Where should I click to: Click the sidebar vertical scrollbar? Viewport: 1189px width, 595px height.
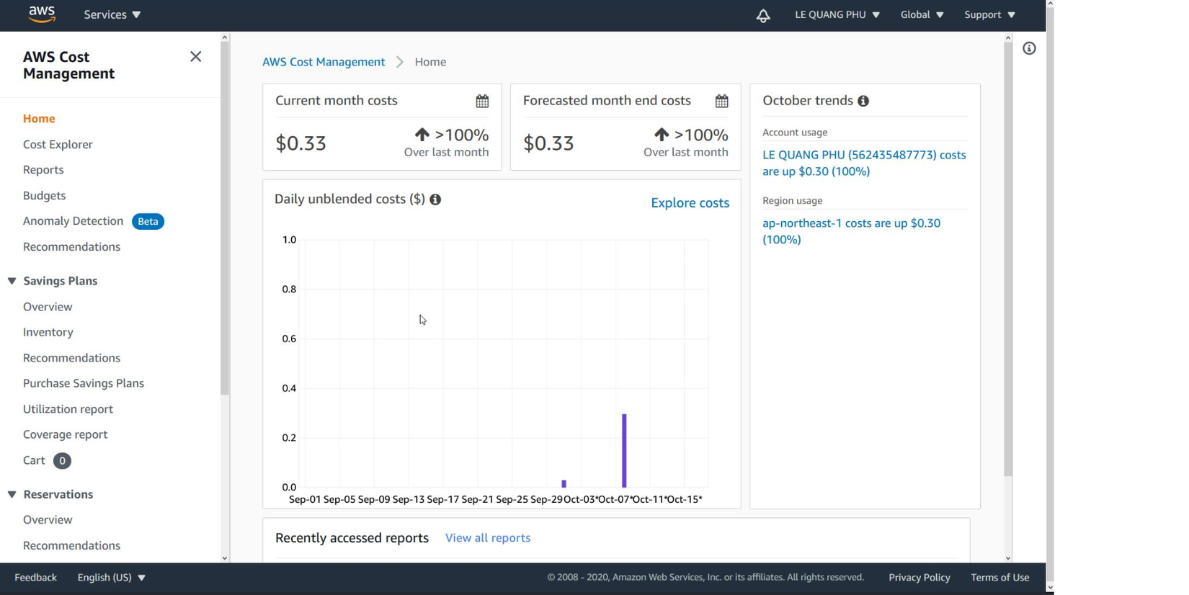click(x=225, y=216)
